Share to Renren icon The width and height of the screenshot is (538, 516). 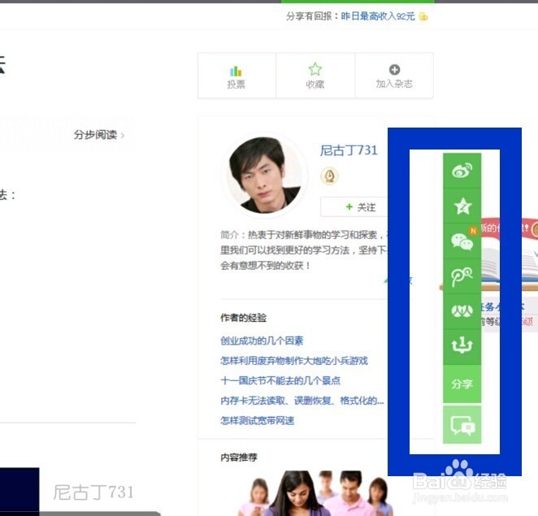click(x=462, y=311)
